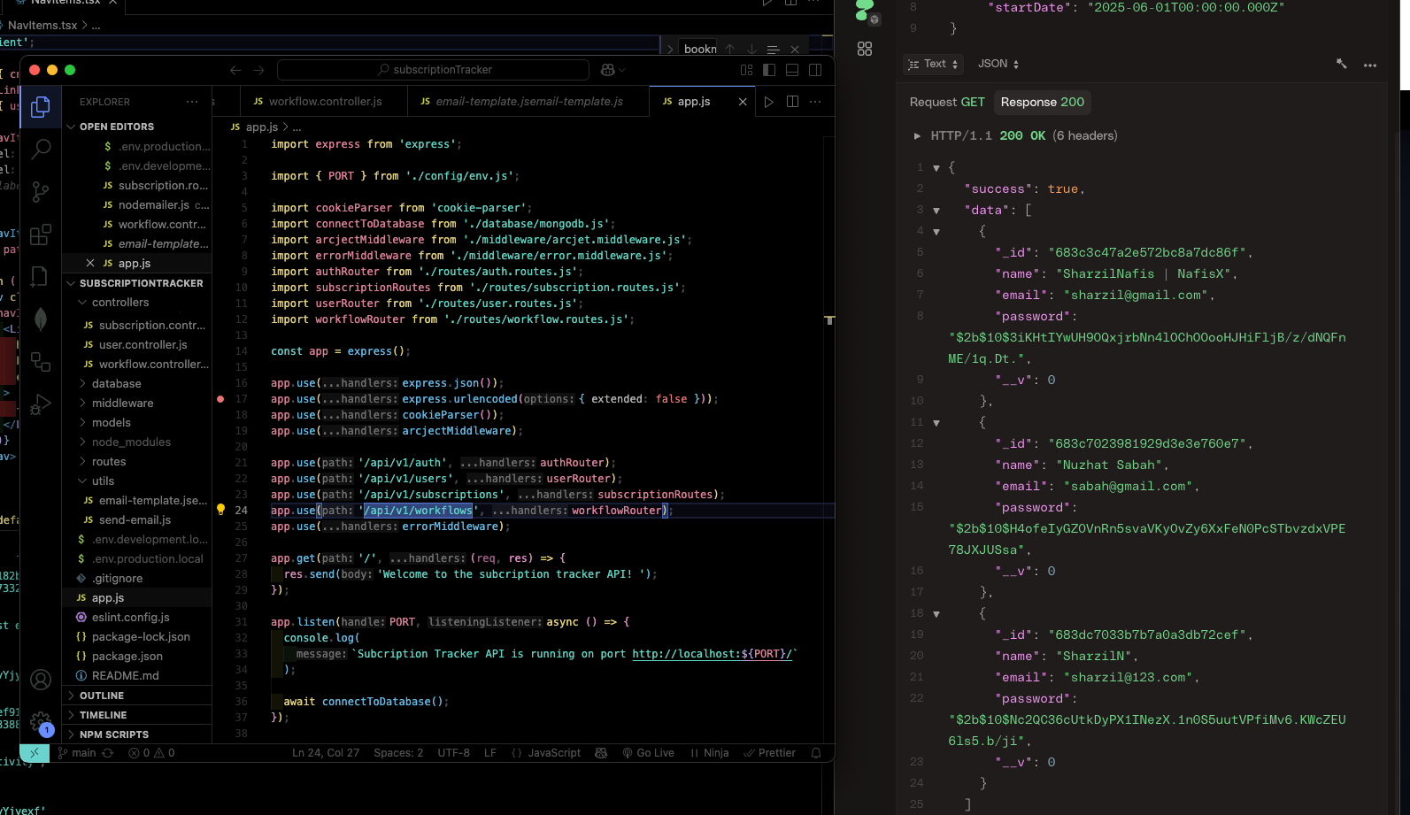This screenshot has height=815, width=1410.
Task: Click Ln 24, Col 27 in status bar
Action: [326, 753]
